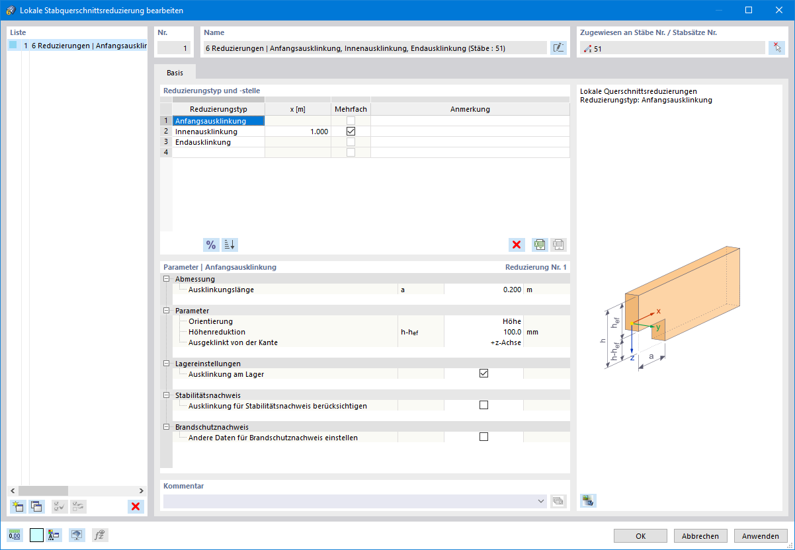The height and width of the screenshot is (550, 795).
Task: Click the comment library icon
Action: coord(558,502)
